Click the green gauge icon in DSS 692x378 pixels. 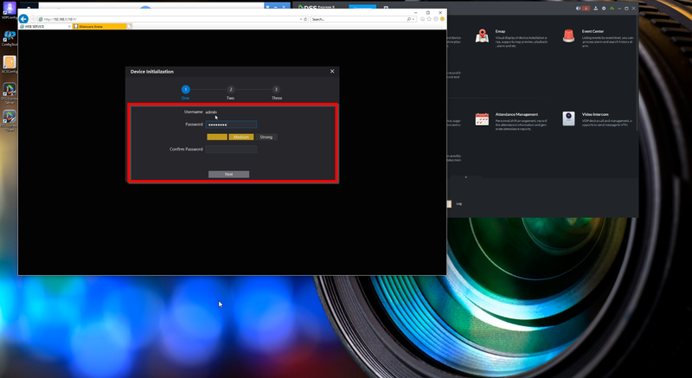(x=612, y=9)
